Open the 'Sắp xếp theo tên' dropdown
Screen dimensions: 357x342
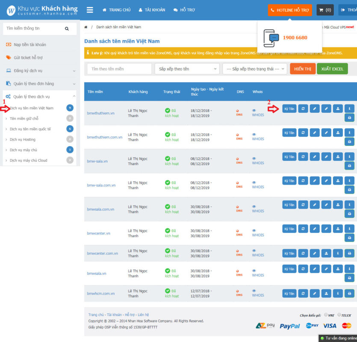coord(187,69)
